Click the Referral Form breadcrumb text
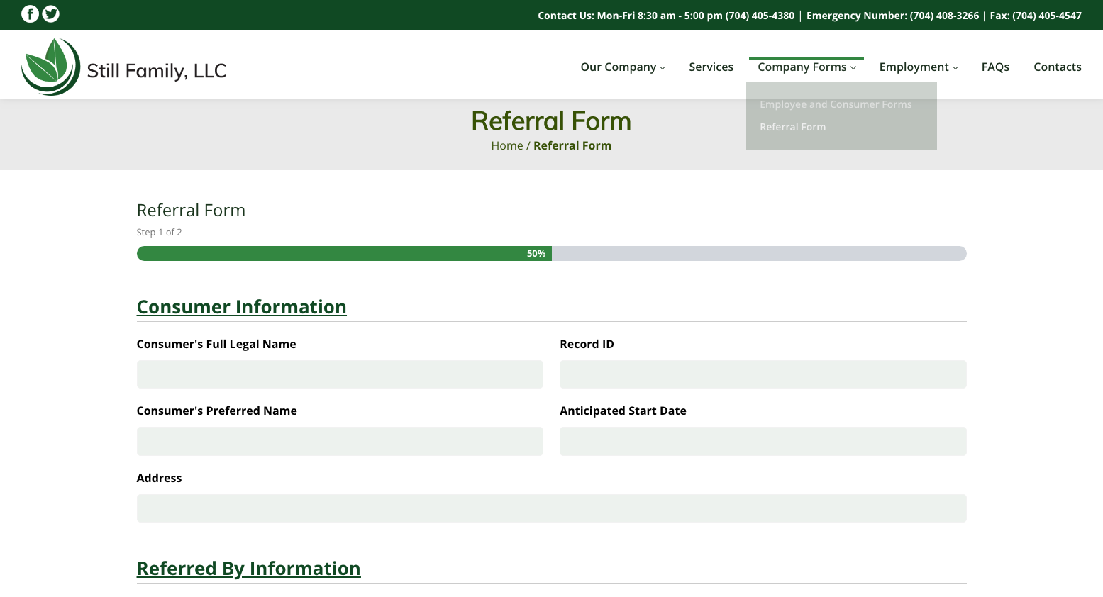This screenshot has width=1103, height=597. (x=572, y=145)
